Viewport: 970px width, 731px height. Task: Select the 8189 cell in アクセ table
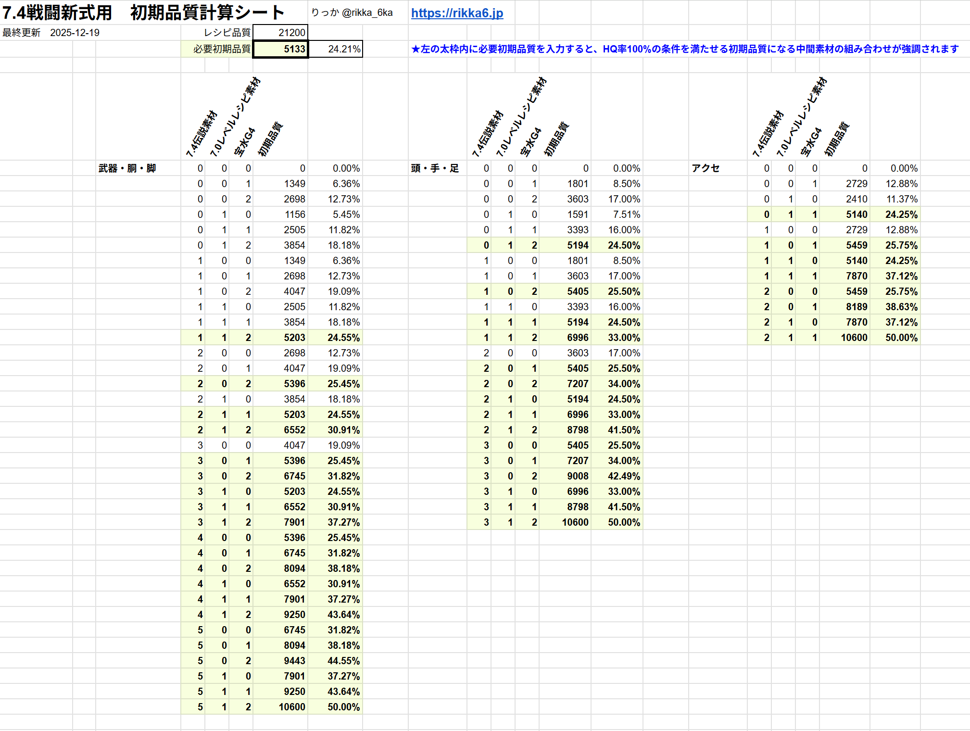(x=857, y=307)
